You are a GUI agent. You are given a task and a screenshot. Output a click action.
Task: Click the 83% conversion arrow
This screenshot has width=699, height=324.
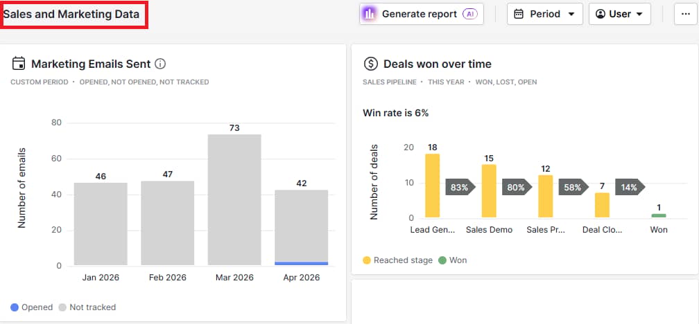tap(460, 188)
